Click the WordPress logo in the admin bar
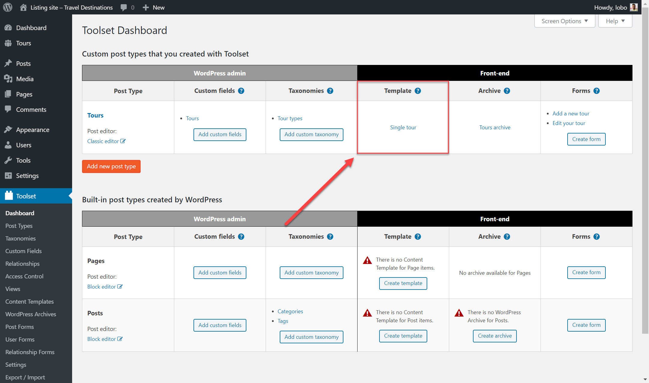The width and height of the screenshot is (649, 383). (x=8, y=7)
